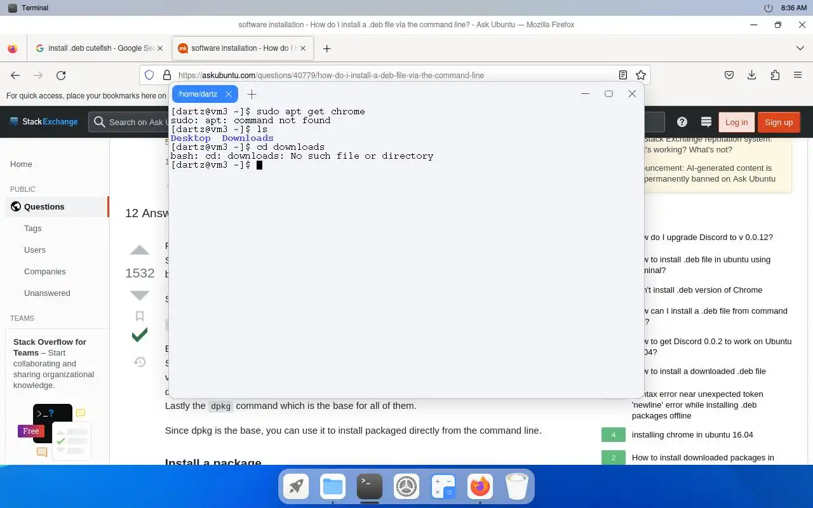The image size is (813, 508).
Task: Bookmark this page with star icon
Action: [641, 75]
